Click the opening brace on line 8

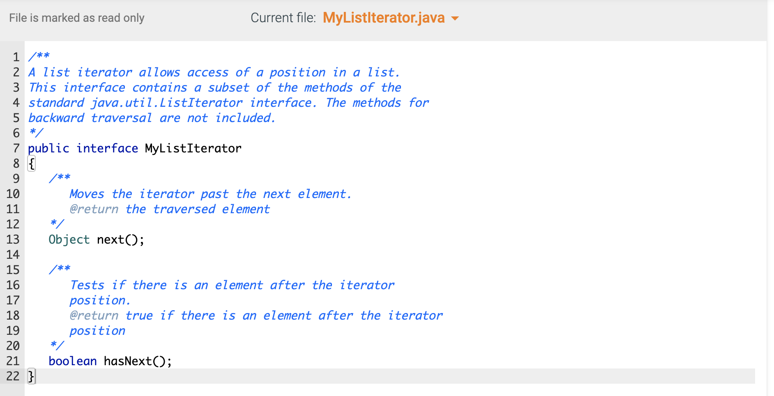31,163
